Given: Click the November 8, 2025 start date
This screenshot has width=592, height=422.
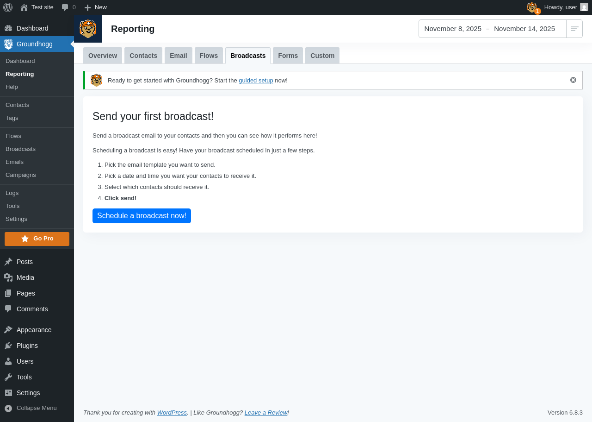Looking at the screenshot, I should pyautogui.click(x=453, y=29).
